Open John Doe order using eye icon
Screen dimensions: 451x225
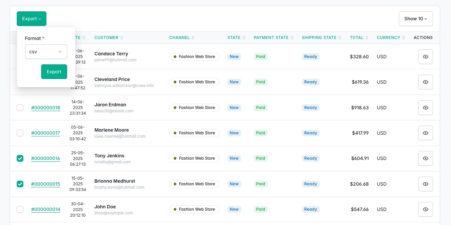(425, 209)
